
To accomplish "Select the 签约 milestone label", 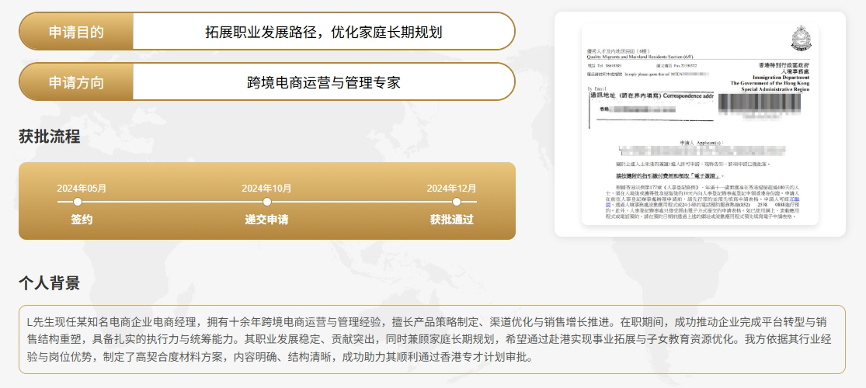I will [x=82, y=220].
